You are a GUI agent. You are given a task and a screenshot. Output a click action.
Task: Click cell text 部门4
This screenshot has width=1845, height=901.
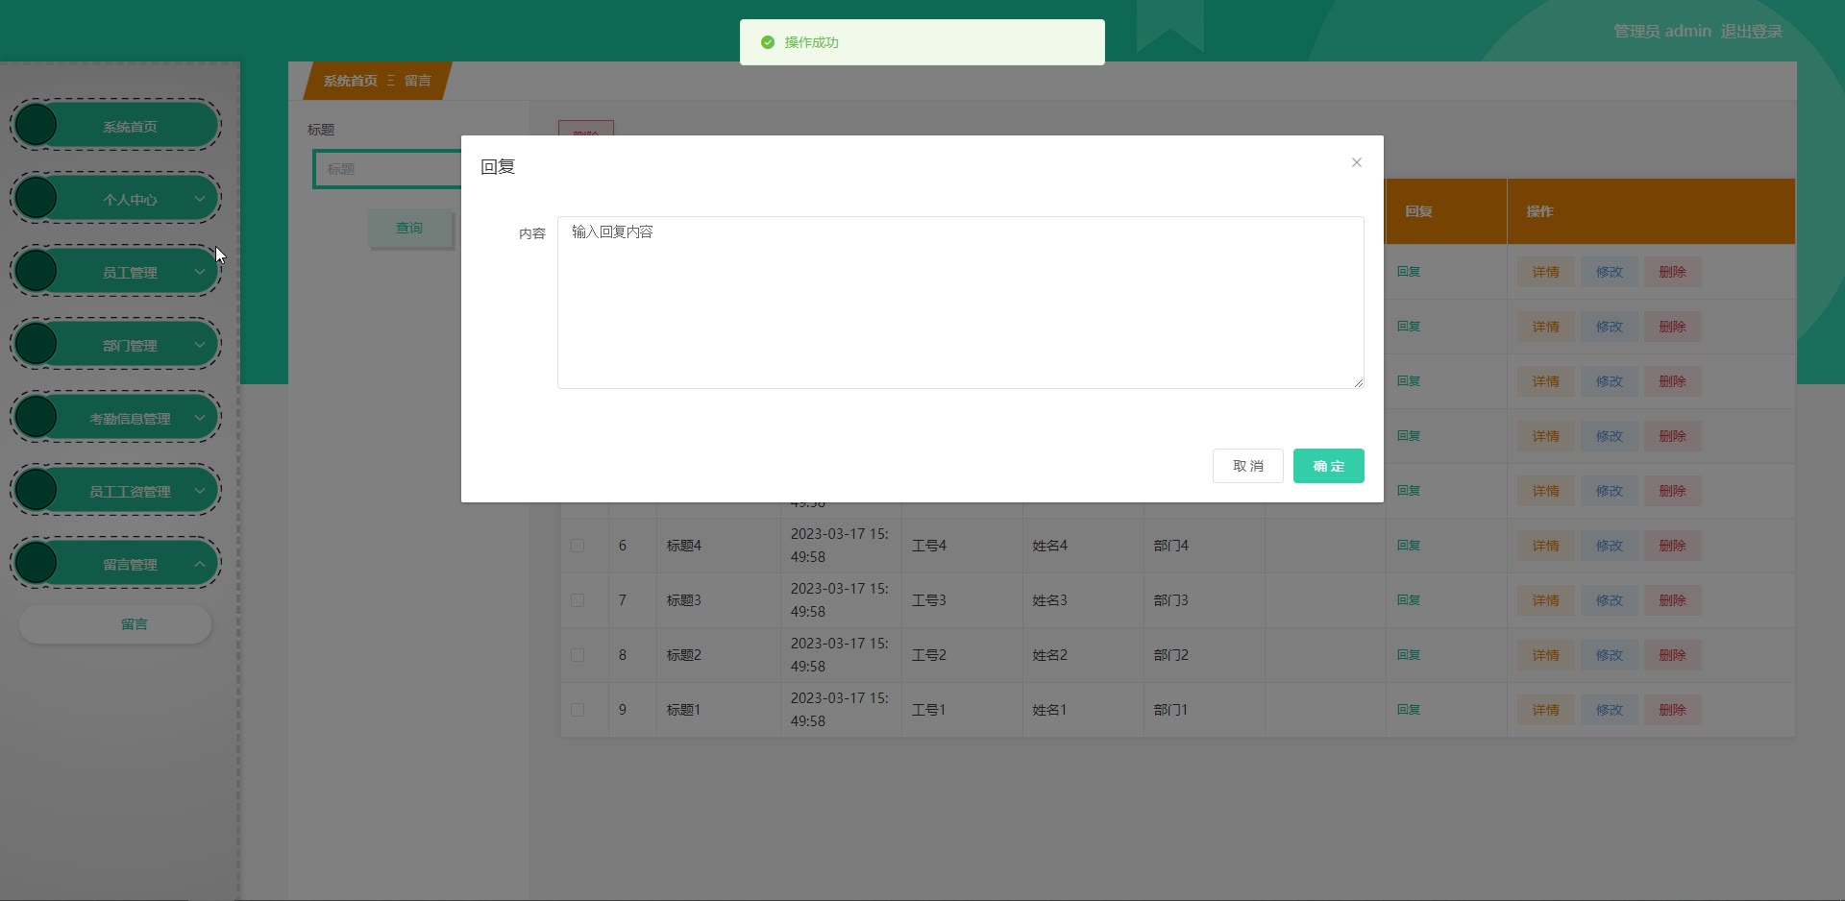(x=1170, y=546)
